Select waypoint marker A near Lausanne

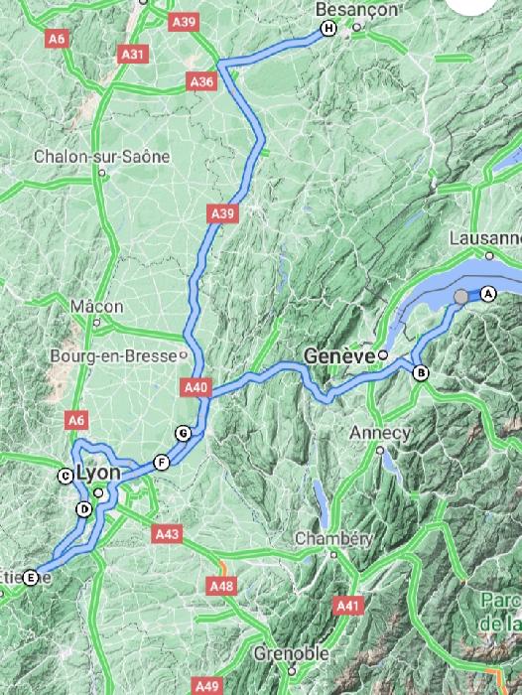click(488, 294)
